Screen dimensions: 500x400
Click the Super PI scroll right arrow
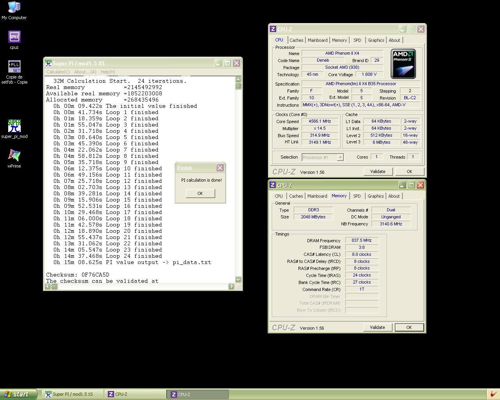coord(231,286)
